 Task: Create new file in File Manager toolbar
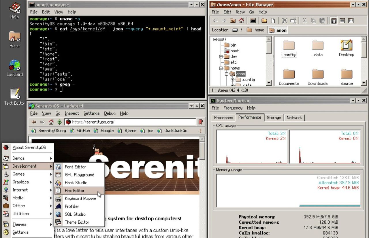[273, 21]
